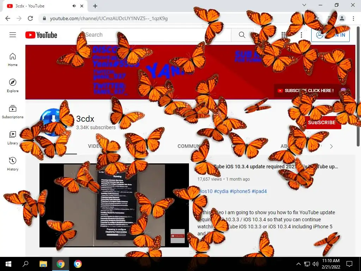Open History in the sidebar

13,164
